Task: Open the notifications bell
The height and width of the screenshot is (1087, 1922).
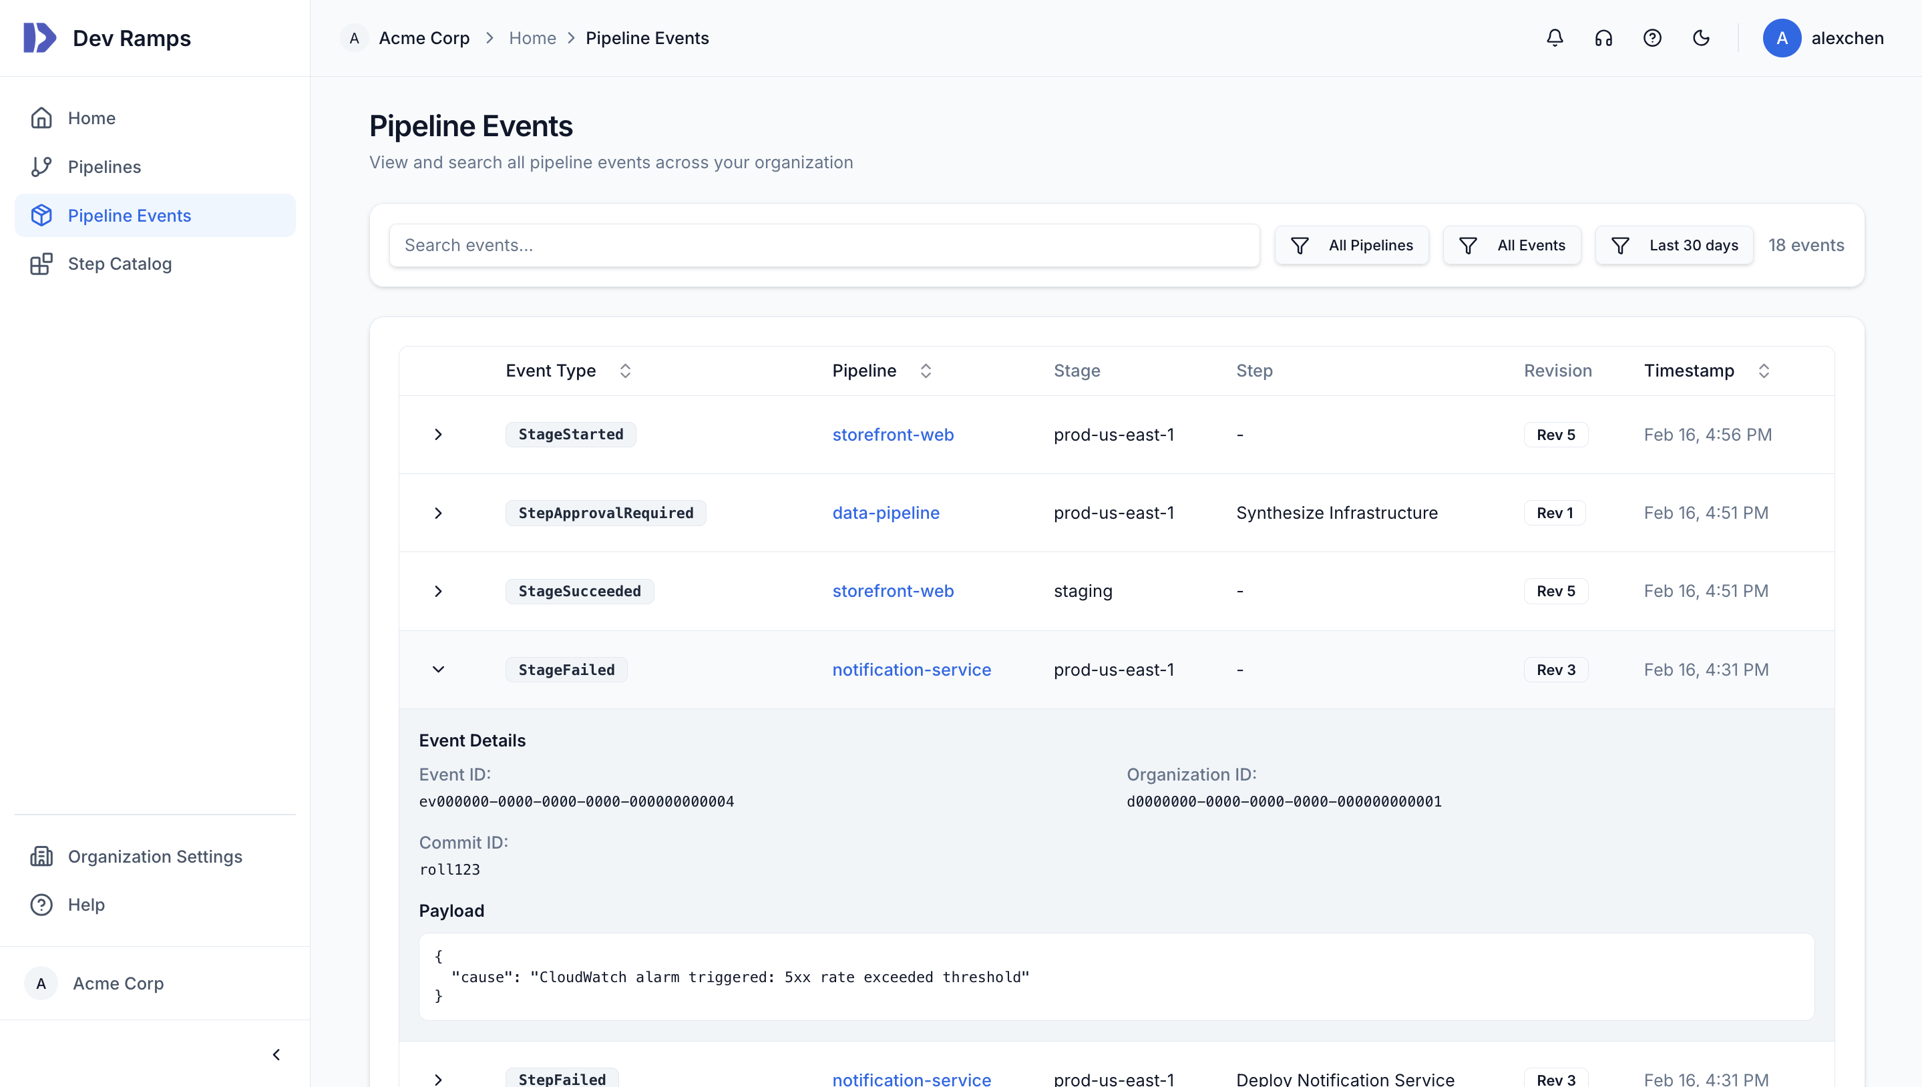Action: [x=1554, y=37]
